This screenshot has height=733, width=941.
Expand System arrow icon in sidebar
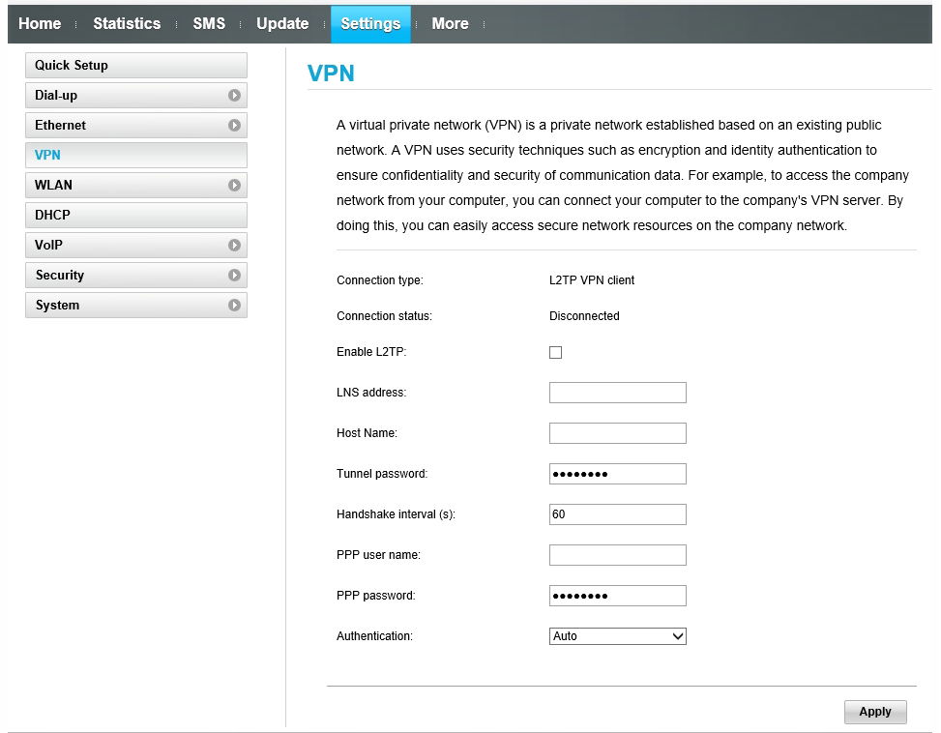[x=234, y=305]
